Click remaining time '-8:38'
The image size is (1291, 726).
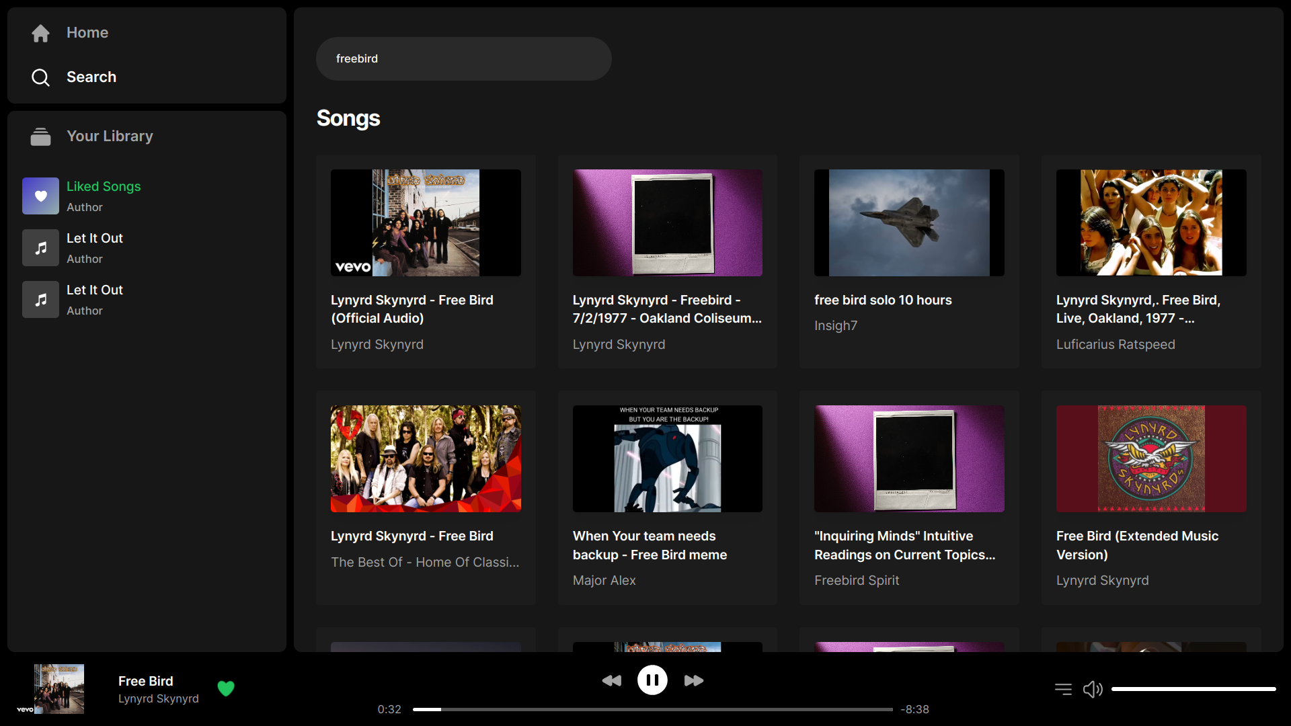pos(915,710)
